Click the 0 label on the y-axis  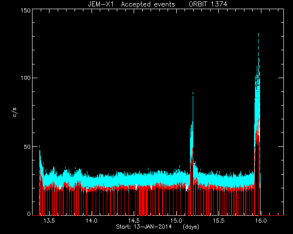coord(29,213)
